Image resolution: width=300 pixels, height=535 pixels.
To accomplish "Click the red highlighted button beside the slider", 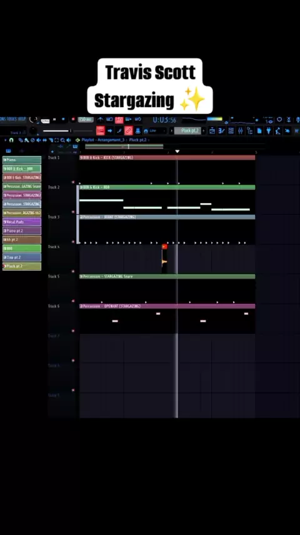I will (100, 130).
